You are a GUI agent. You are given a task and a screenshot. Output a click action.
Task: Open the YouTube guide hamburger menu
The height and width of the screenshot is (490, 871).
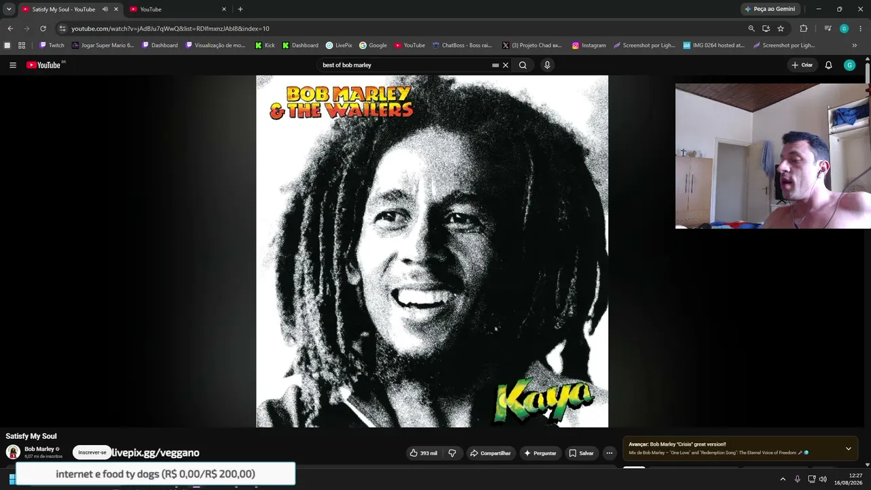point(13,65)
